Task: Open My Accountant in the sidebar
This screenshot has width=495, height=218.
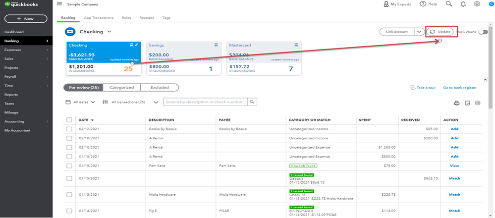Action: [17, 130]
